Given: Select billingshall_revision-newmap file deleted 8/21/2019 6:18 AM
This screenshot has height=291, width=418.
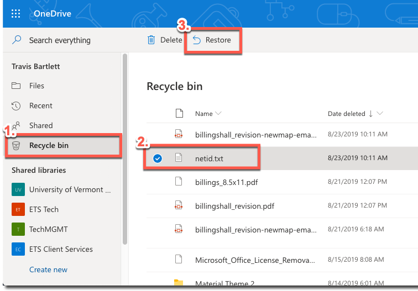Looking at the screenshot, I should point(255,230).
